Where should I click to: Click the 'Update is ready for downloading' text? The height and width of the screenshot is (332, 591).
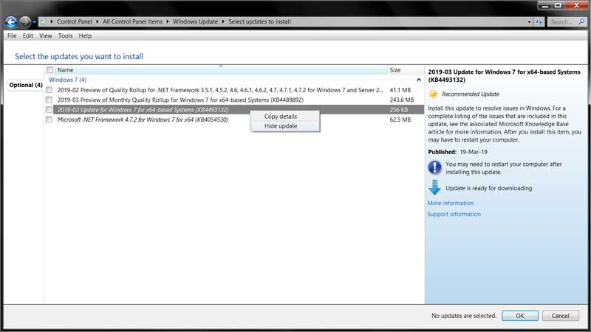click(489, 188)
